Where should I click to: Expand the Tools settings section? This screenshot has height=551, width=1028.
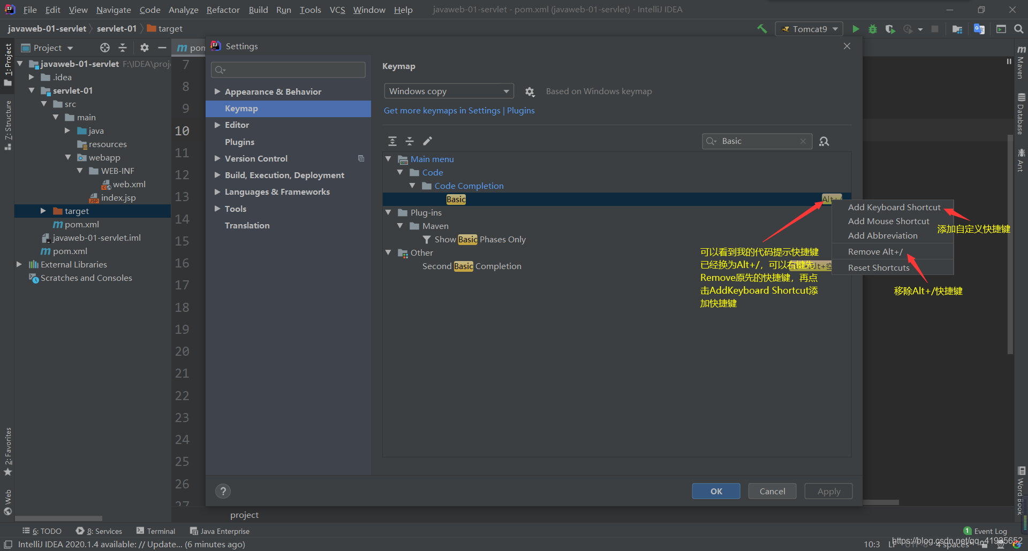(217, 209)
